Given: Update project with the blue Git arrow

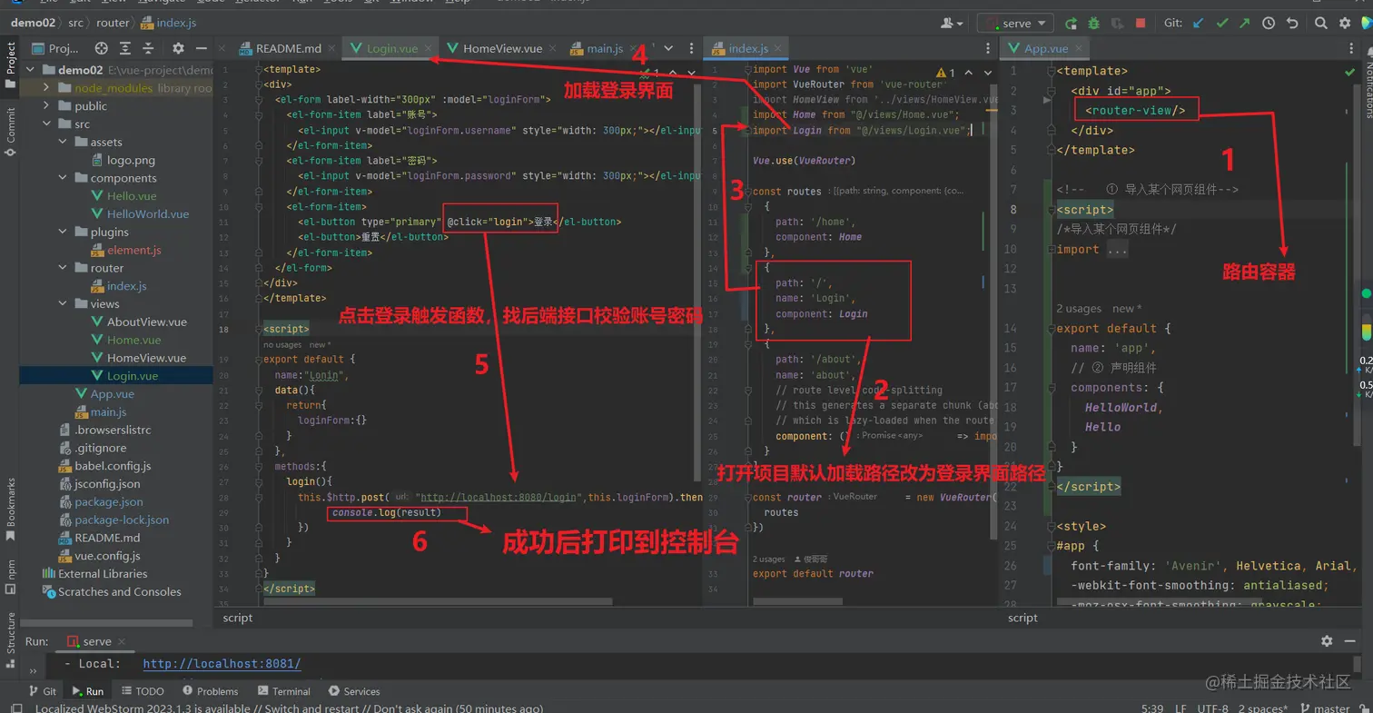Looking at the screenshot, I should [x=1199, y=24].
